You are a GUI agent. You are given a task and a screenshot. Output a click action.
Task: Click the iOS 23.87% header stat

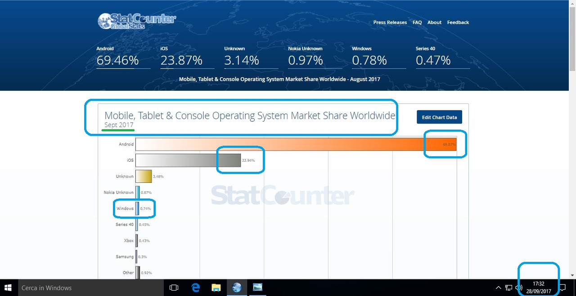[187, 57]
